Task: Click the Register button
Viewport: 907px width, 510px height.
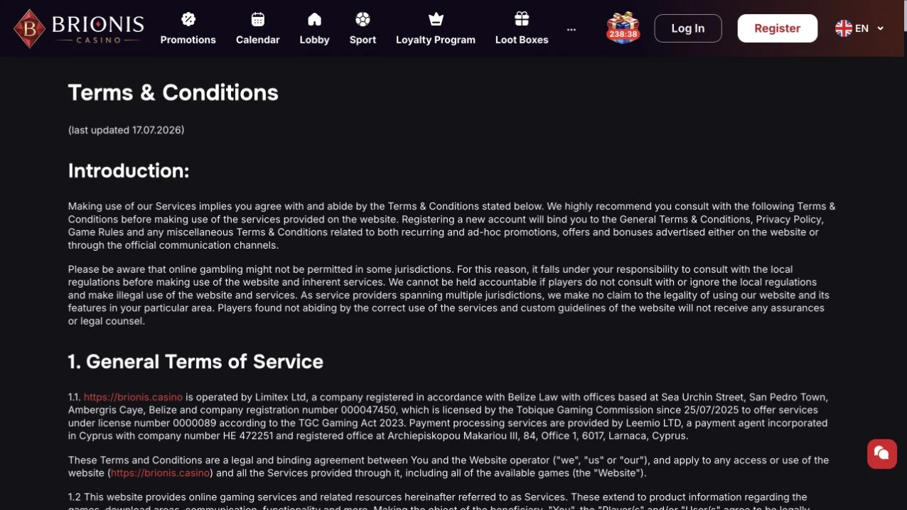Action: (778, 28)
